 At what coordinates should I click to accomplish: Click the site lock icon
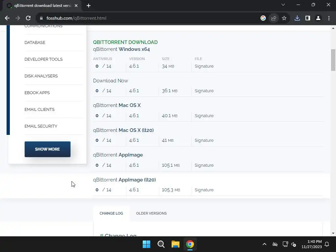(41, 18)
